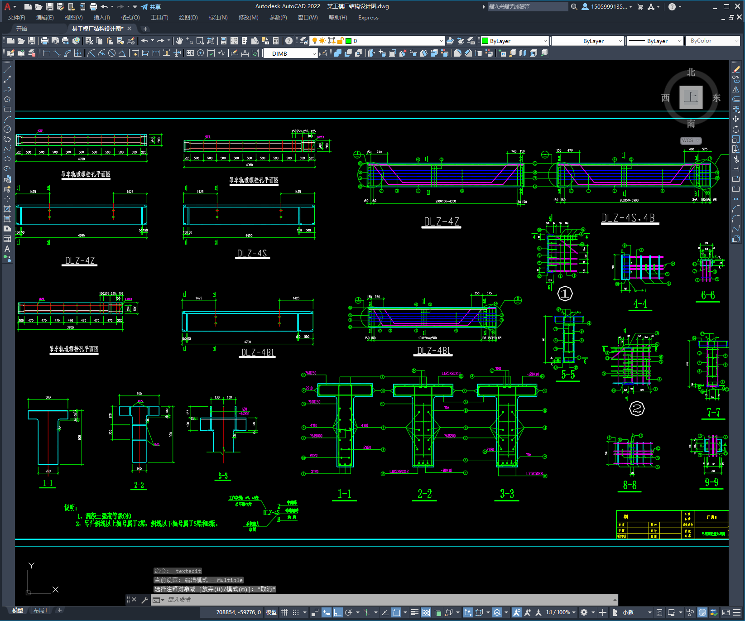This screenshot has width=745, height=621.
Task: Switch to the 布局1 layout tab
Action: [40, 610]
